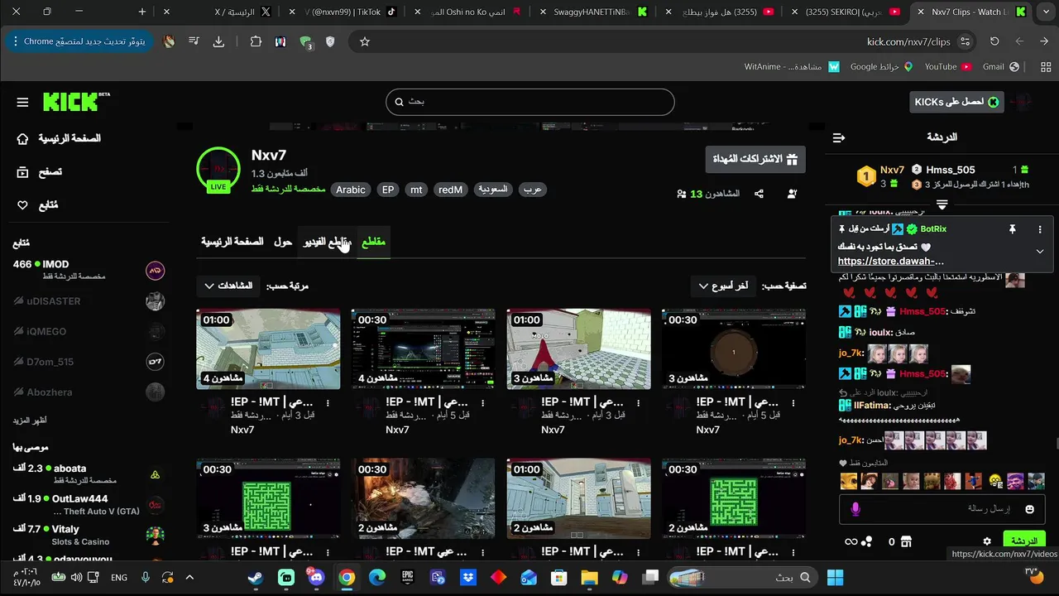Open Vitaly recommended channel
The height and width of the screenshot is (596, 1059).
pos(89,535)
